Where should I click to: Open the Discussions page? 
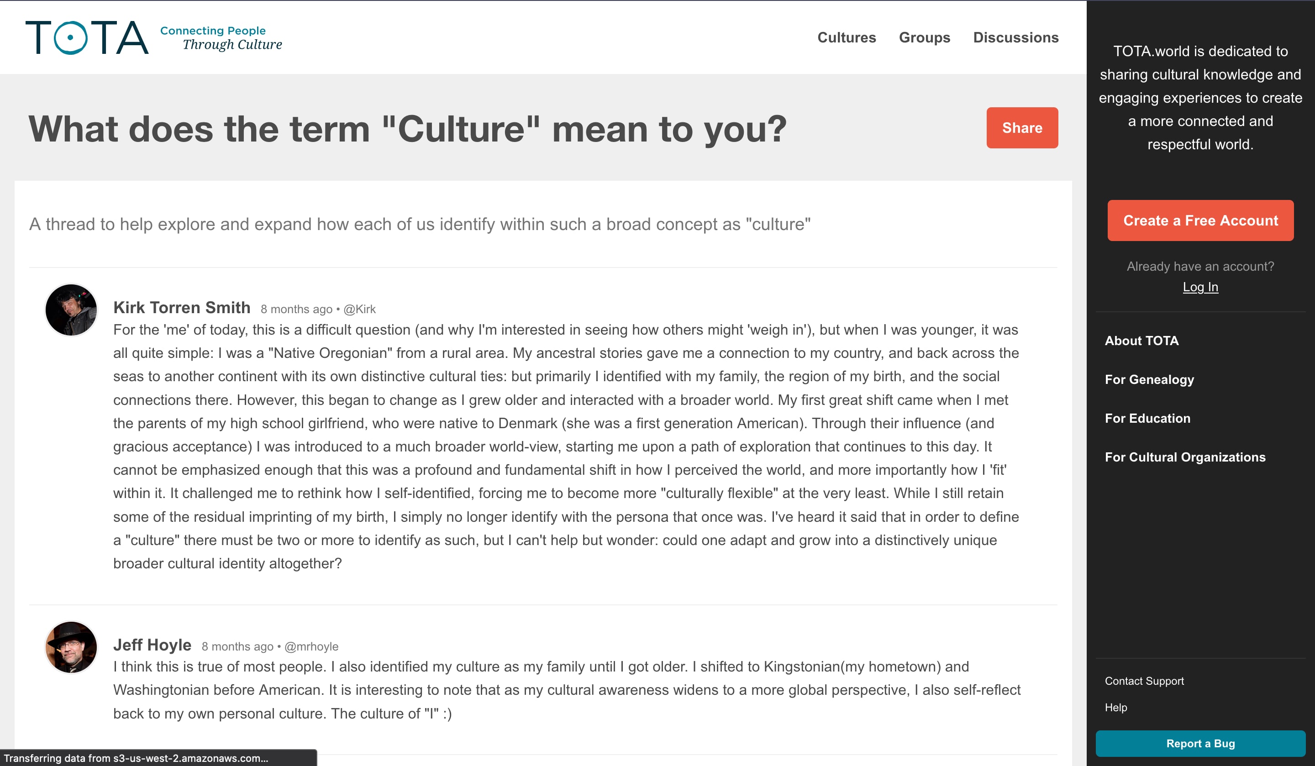click(1015, 37)
